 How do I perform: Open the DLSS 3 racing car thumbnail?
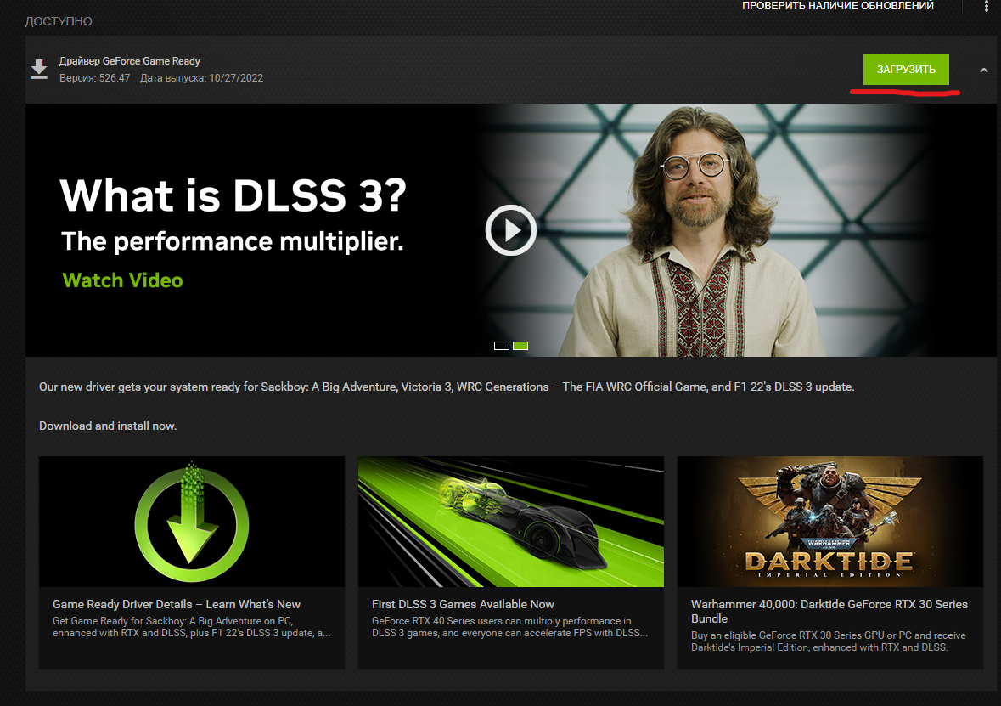(511, 522)
